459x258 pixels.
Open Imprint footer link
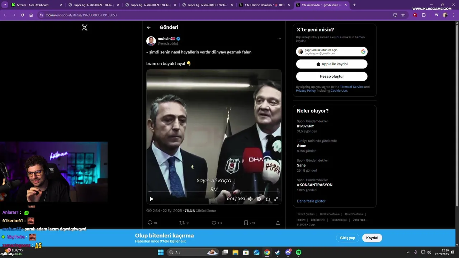(x=301, y=220)
